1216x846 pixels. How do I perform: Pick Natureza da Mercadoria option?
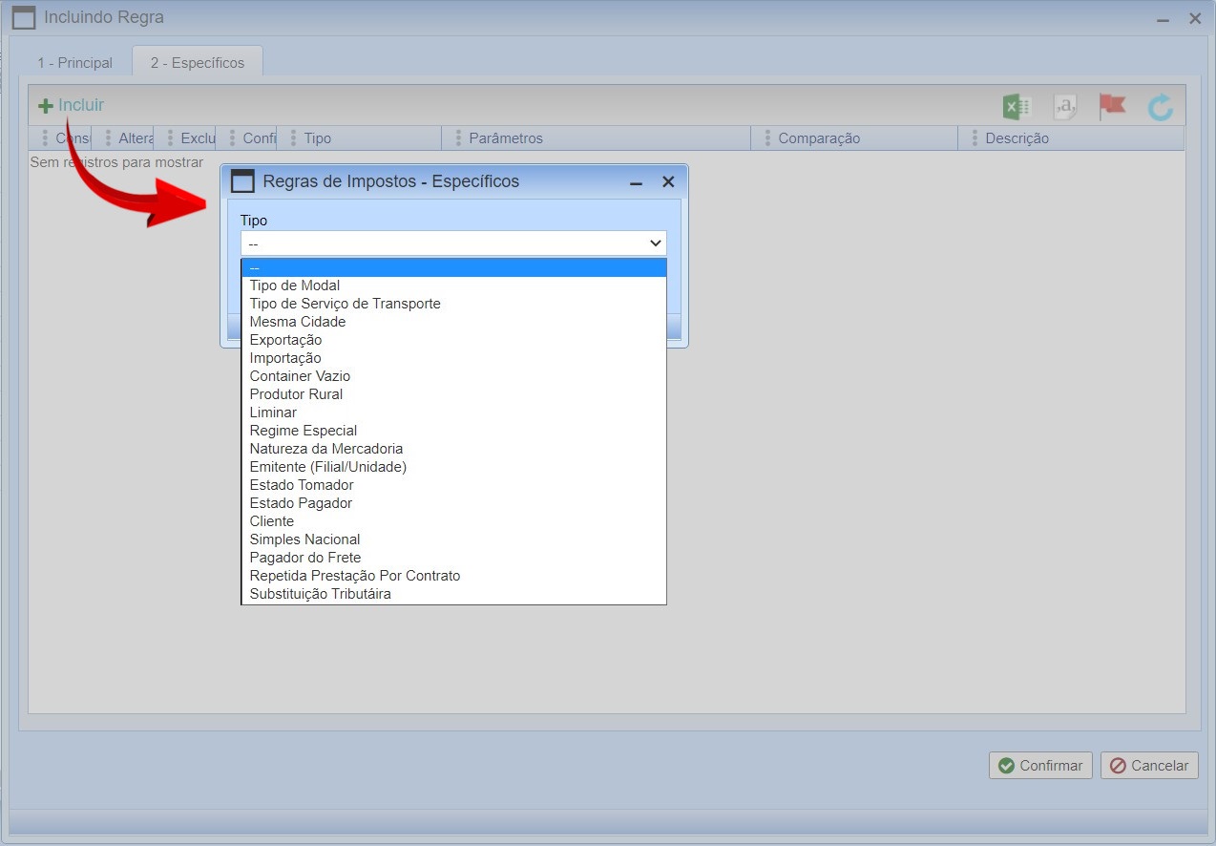pyautogui.click(x=325, y=449)
